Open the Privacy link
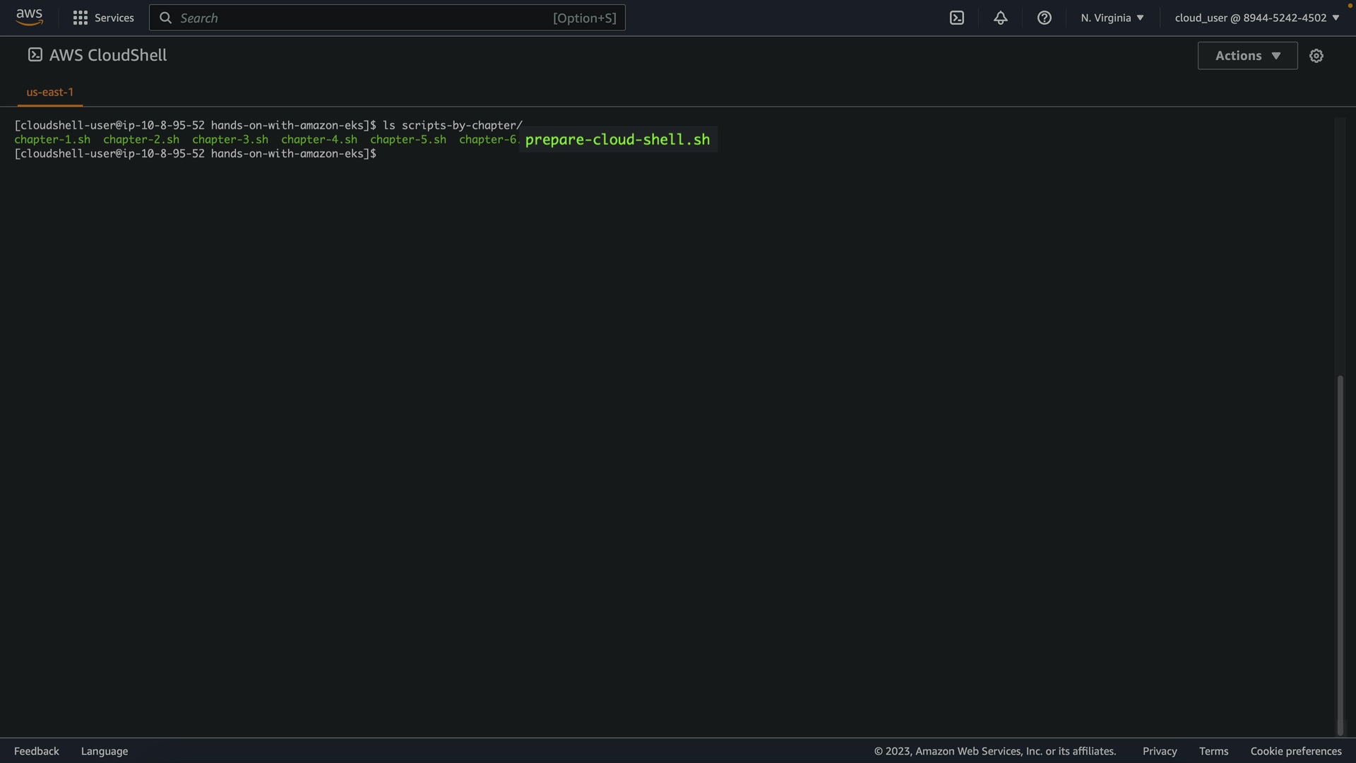Screen dimensions: 1356x763 tap(1159, 751)
